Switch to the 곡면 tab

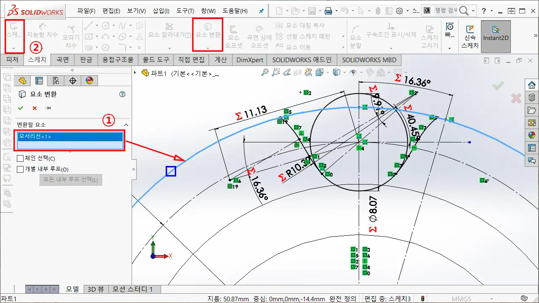pos(63,60)
